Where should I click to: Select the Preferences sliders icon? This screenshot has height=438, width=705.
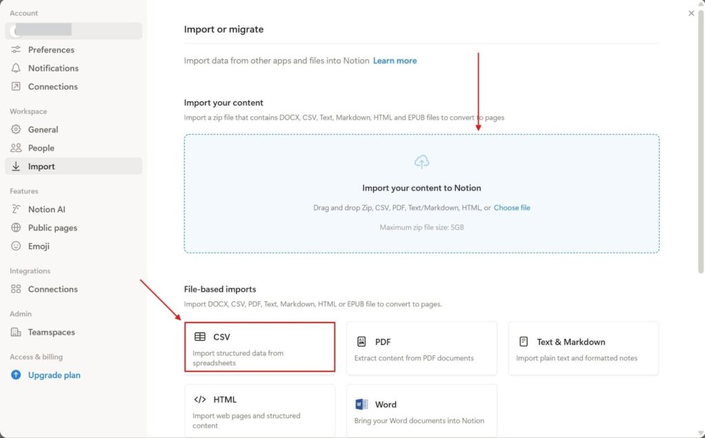17,50
